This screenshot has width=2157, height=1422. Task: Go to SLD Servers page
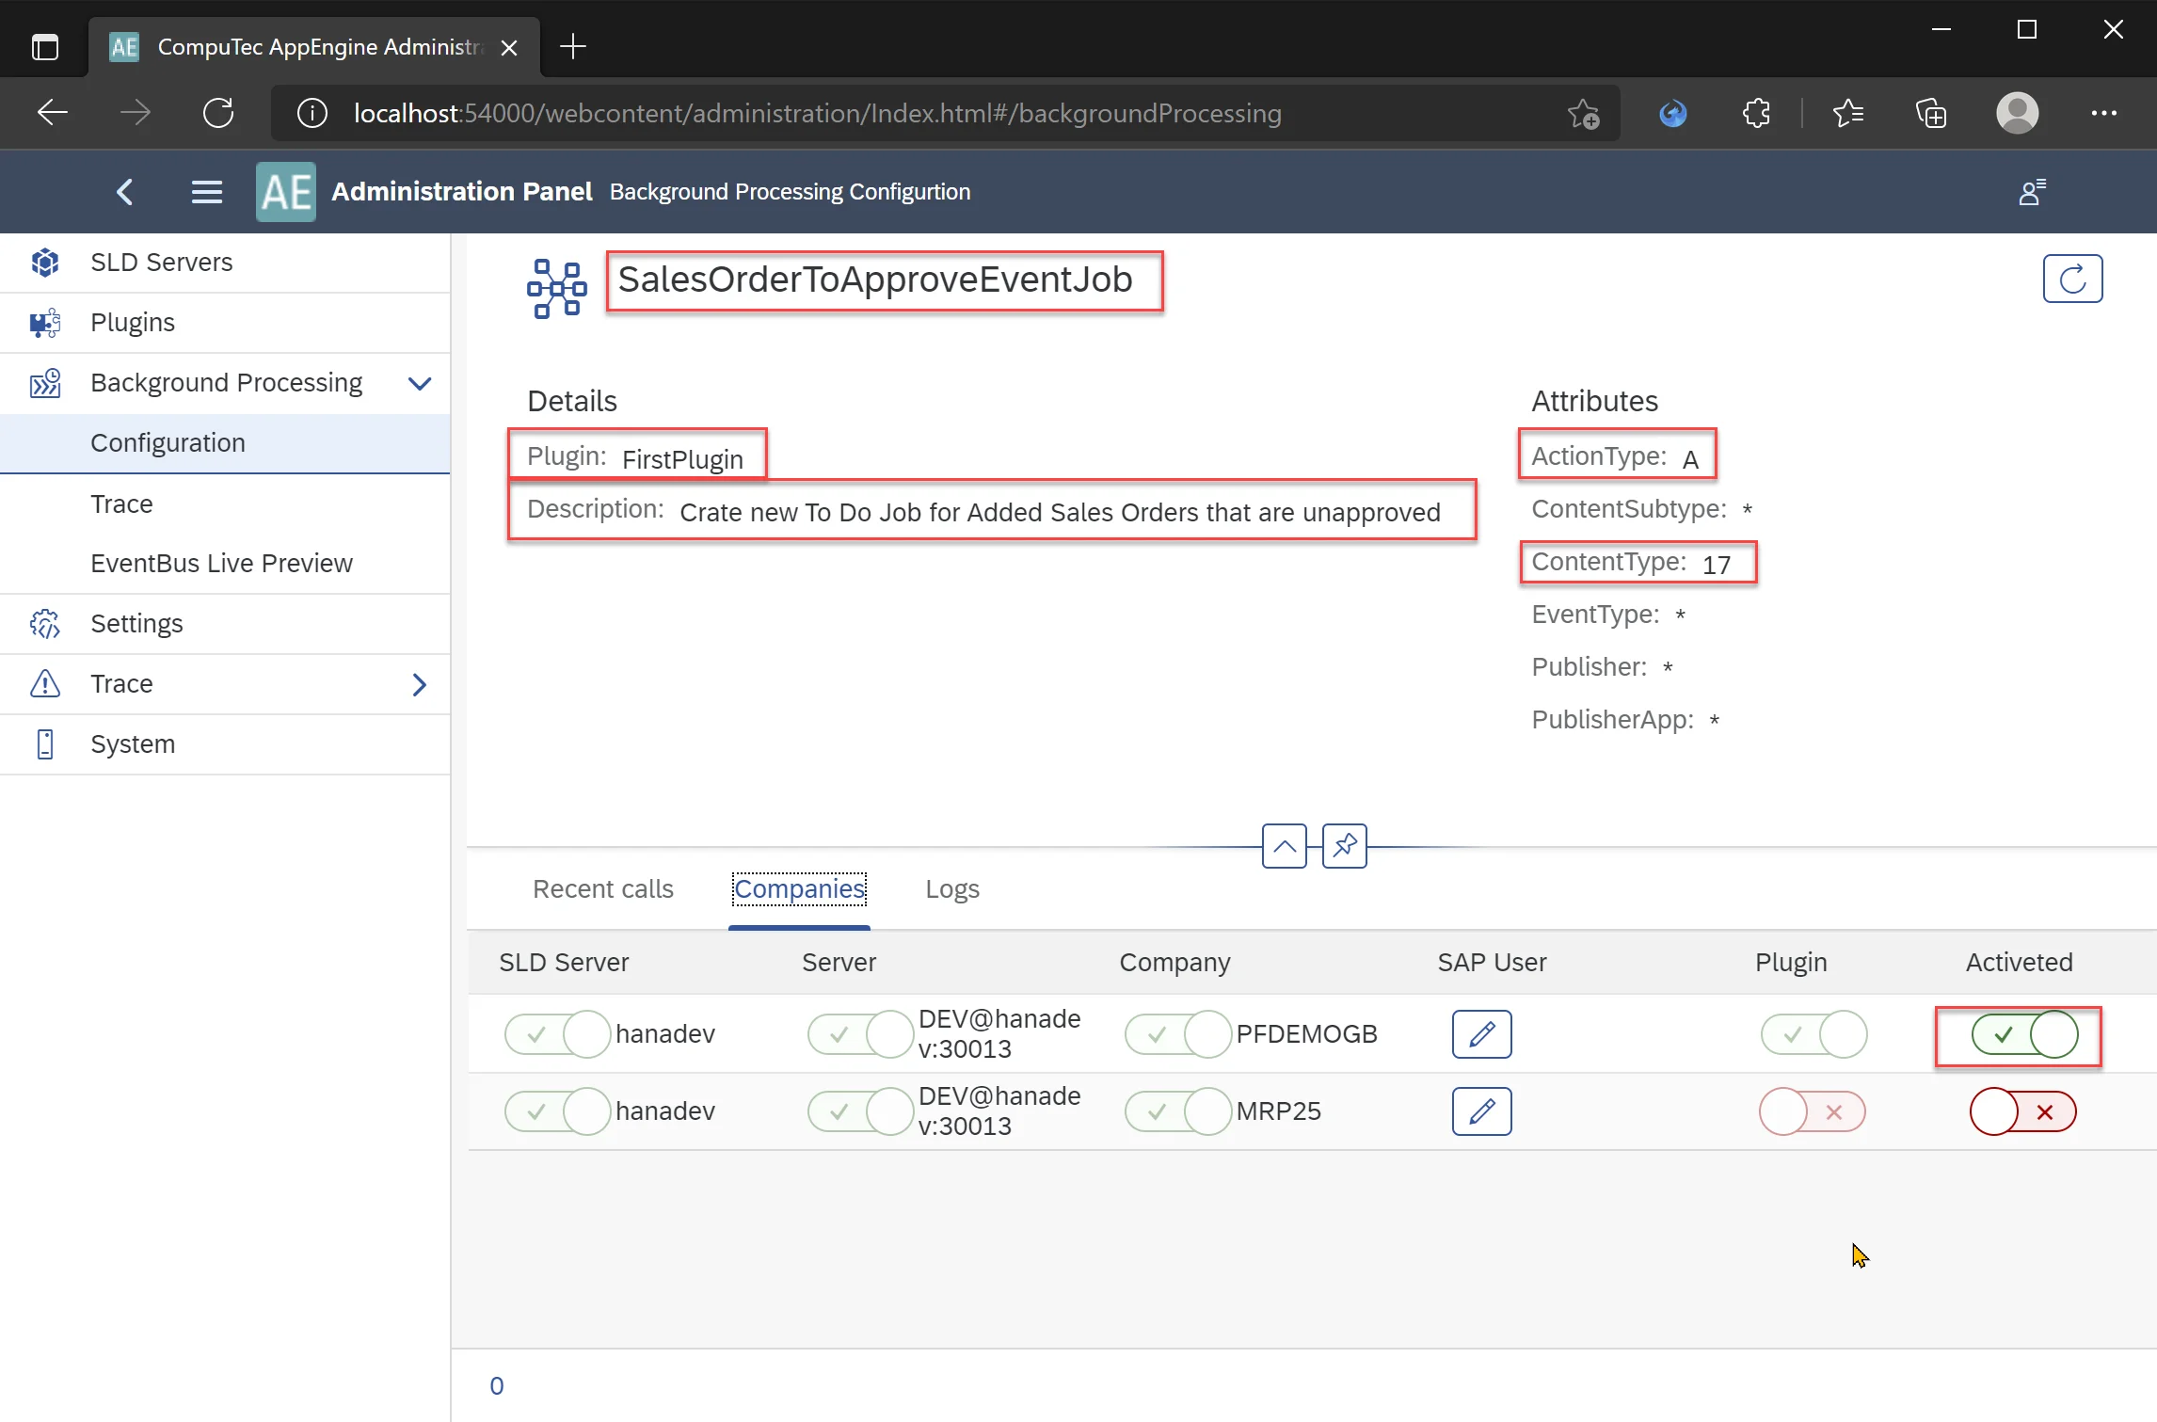click(161, 262)
